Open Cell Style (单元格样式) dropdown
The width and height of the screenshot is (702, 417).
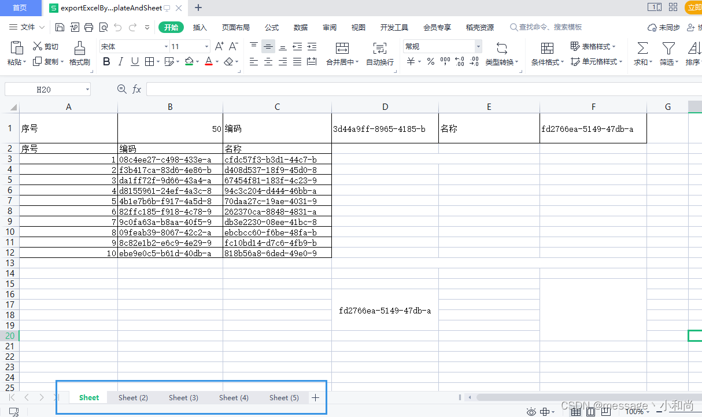596,62
